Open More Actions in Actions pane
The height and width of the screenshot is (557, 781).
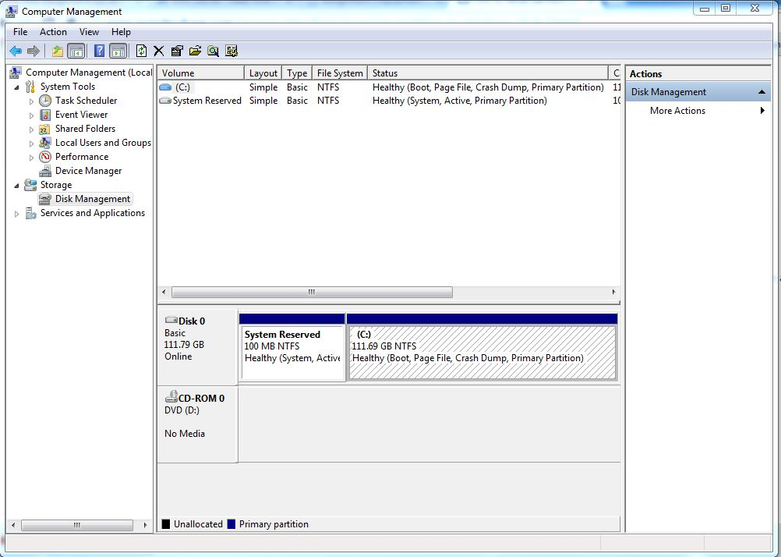(x=677, y=111)
